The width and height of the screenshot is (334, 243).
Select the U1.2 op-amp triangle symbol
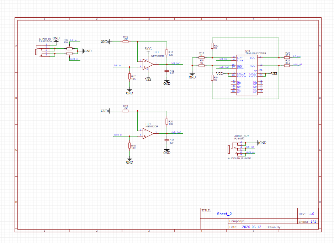(x=148, y=133)
